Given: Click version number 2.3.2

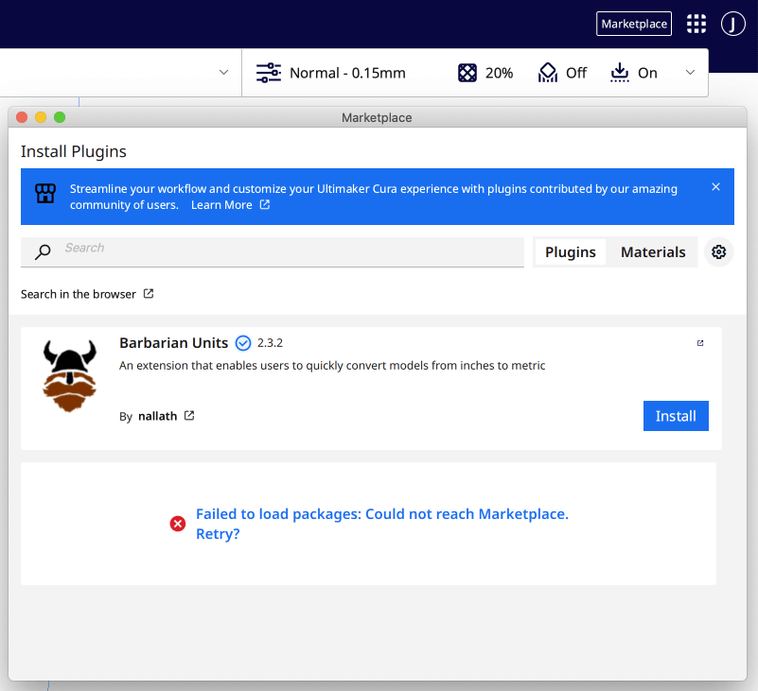Looking at the screenshot, I should pos(270,343).
